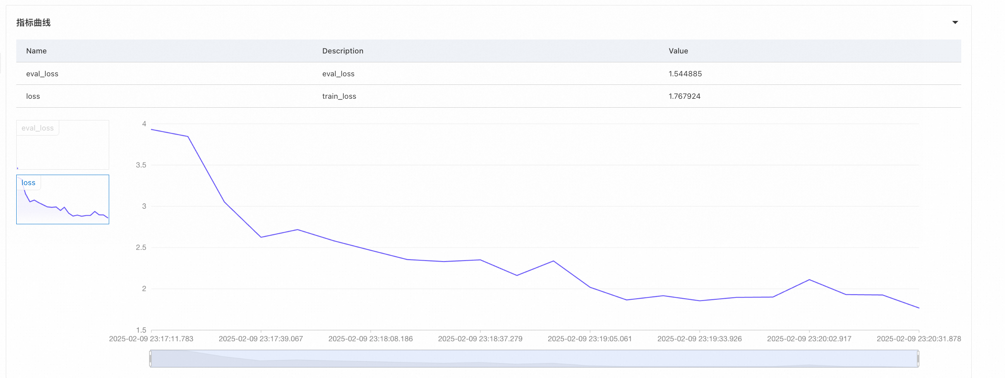Click the middle of the time range bar
This screenshot has width=1005, height=378.
click(x=534, y=358)
